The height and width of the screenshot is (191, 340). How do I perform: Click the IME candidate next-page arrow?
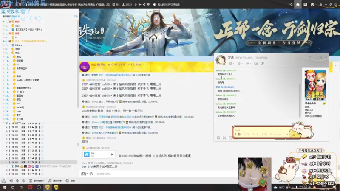(287, 135)
